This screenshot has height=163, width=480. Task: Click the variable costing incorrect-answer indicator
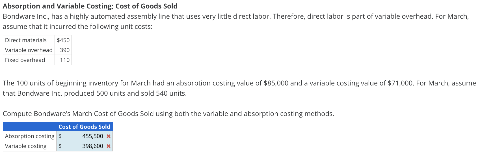(108, 146)
